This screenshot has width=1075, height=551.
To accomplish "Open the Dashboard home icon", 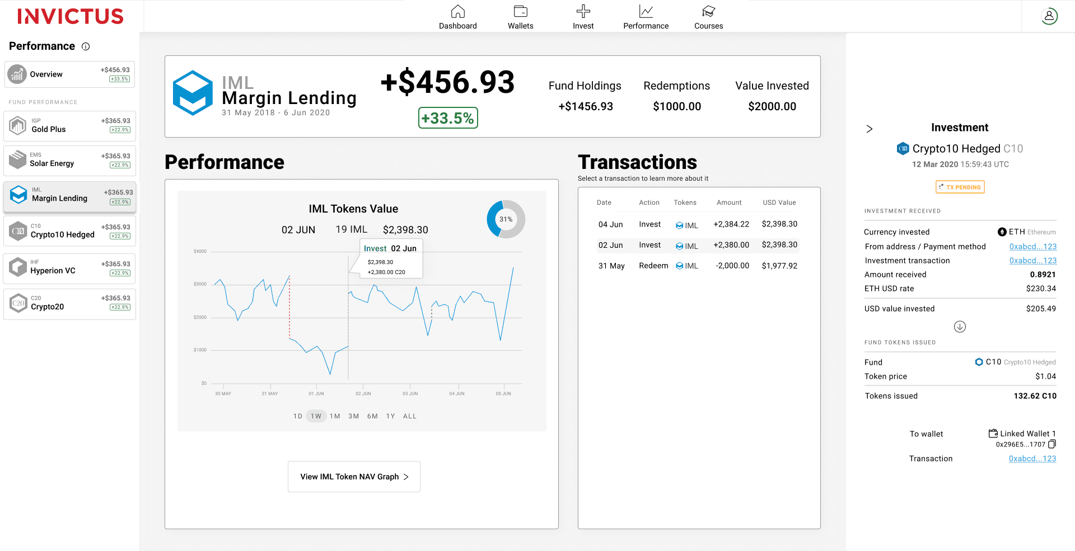I will (458, 11).
